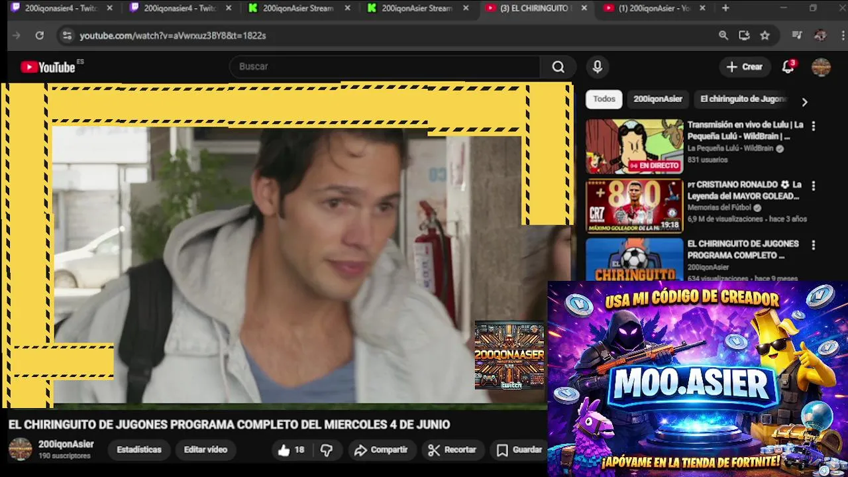This screenshot has width=848, height=477.
Task: Start voice search with the microphone icon
Action: pyautogui.click(x=597, y=67)
